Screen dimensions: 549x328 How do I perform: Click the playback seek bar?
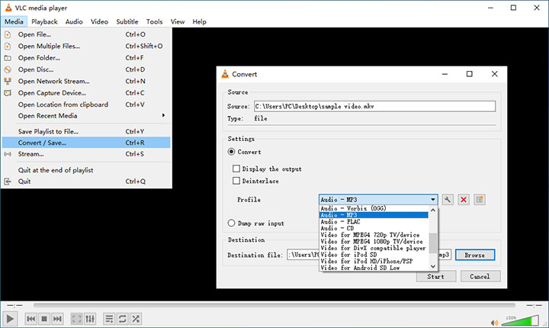pyautogui.click(x=274, y=306)
